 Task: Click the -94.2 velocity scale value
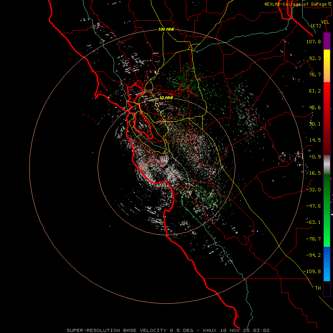coord(313,255)
